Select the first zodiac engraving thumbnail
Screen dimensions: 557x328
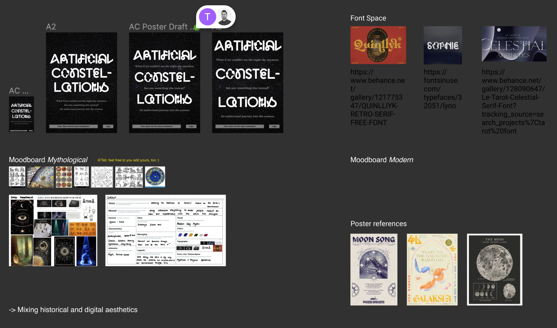[x=17, y=177]
